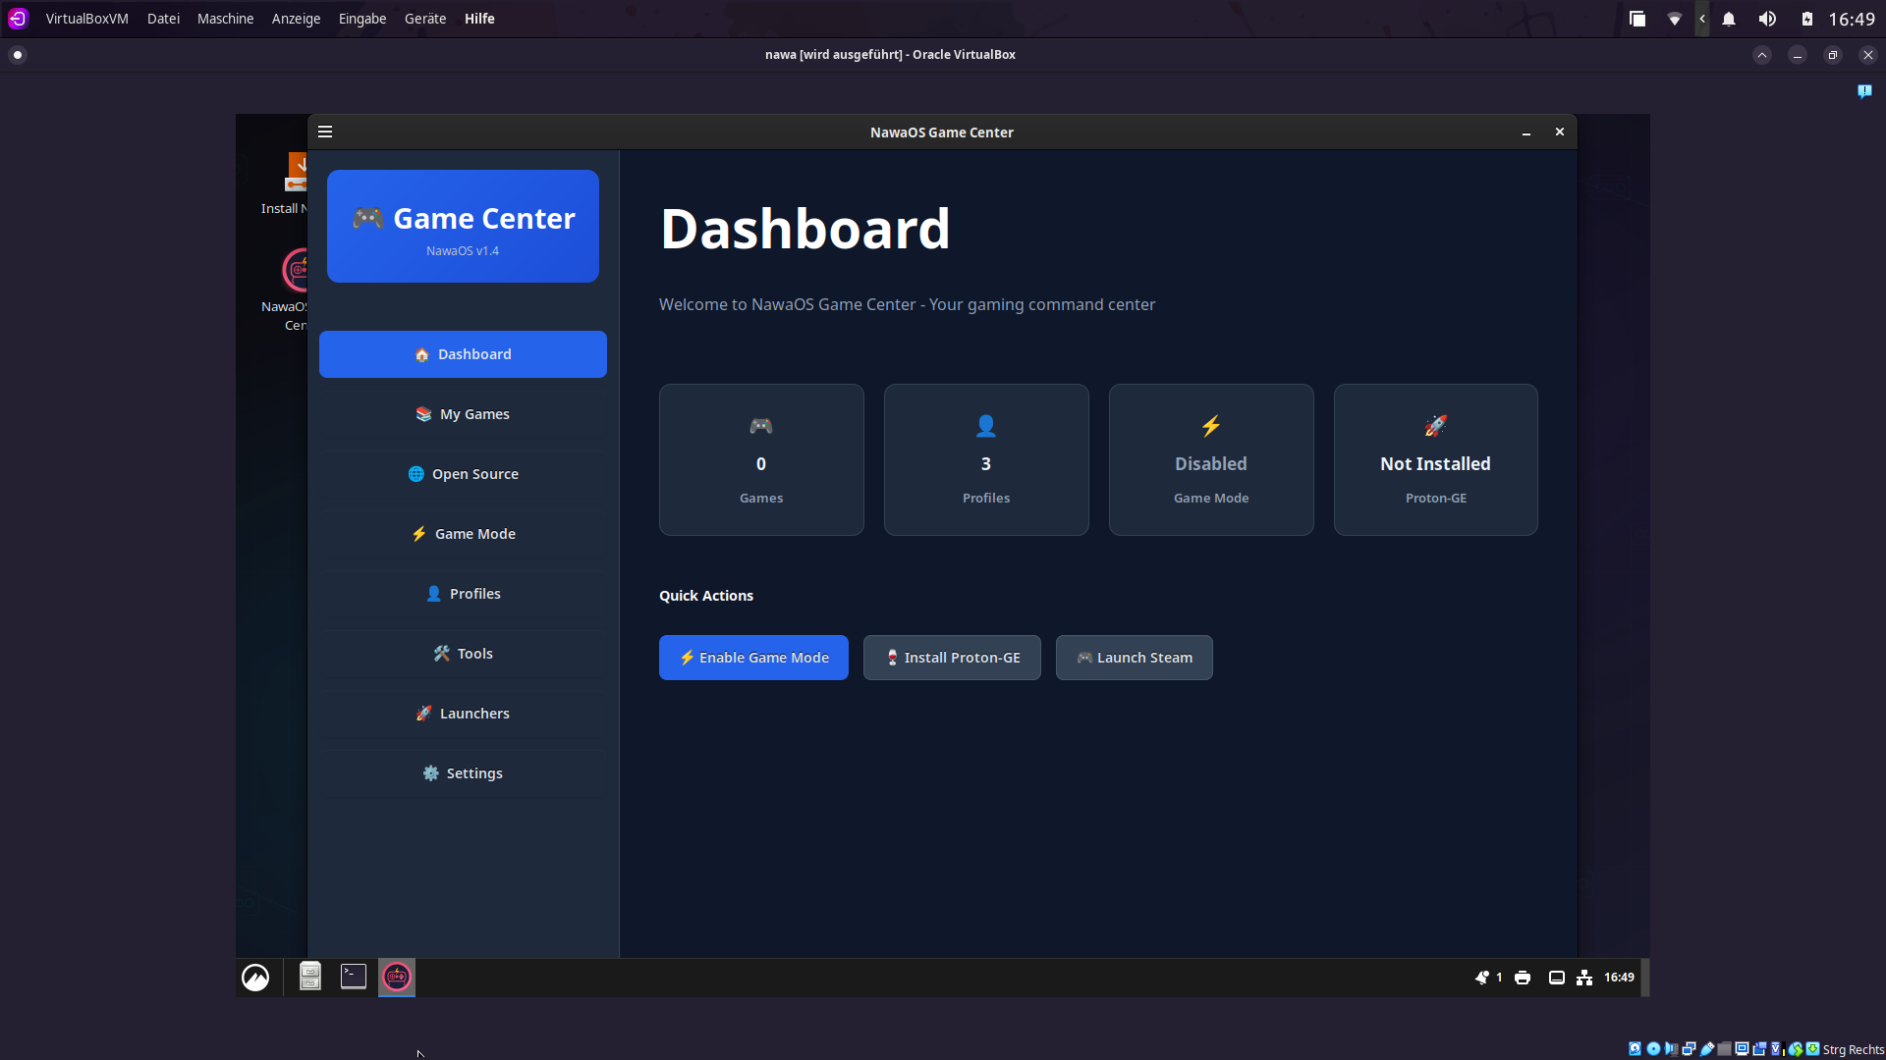This screenshot has width=1886, height=1060.
Task: Open the Geräte menu
Action: pos(424,19)
